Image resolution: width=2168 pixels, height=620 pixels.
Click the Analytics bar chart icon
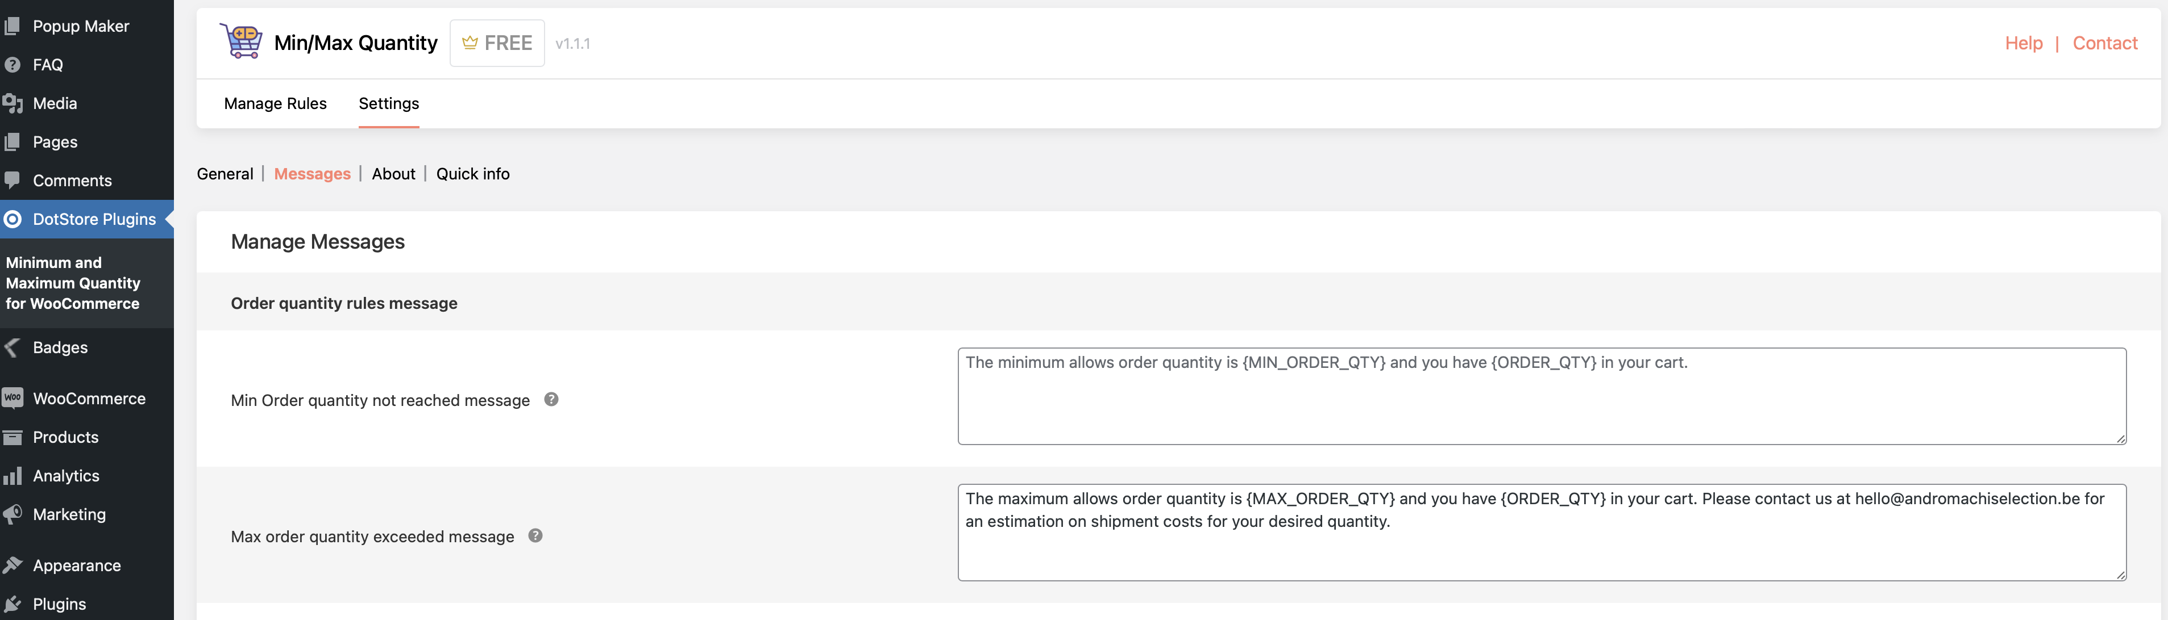point(13,475)
